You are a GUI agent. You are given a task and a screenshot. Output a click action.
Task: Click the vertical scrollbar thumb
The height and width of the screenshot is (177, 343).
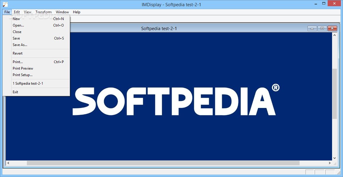334,94
